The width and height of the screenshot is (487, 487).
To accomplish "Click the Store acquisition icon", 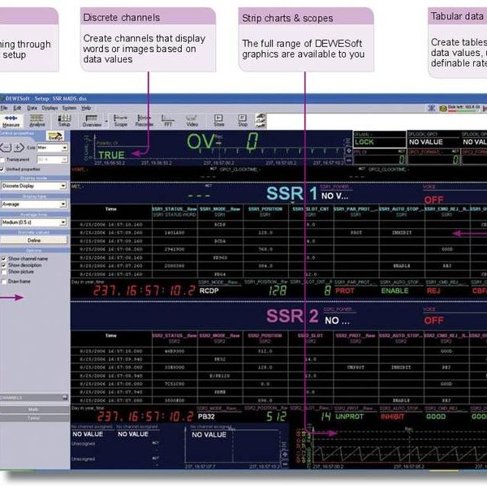I will (x=218, y=120).
